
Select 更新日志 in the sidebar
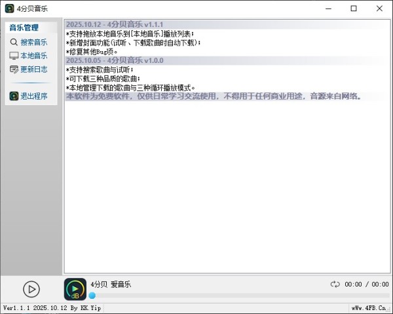pos(34,69)
